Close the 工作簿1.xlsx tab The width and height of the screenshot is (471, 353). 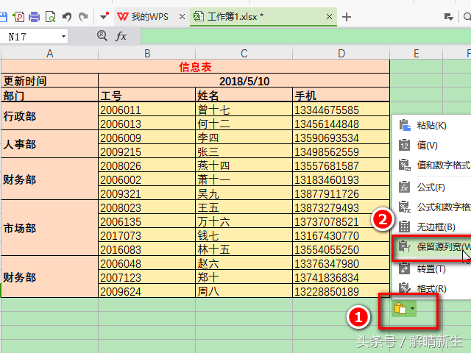(x=329, y=16)
